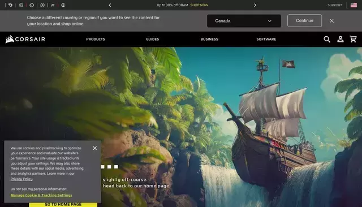Click the last brand logo in top bar
The image size is (362, 207).
pyautogui.click(x=63, y=5)
